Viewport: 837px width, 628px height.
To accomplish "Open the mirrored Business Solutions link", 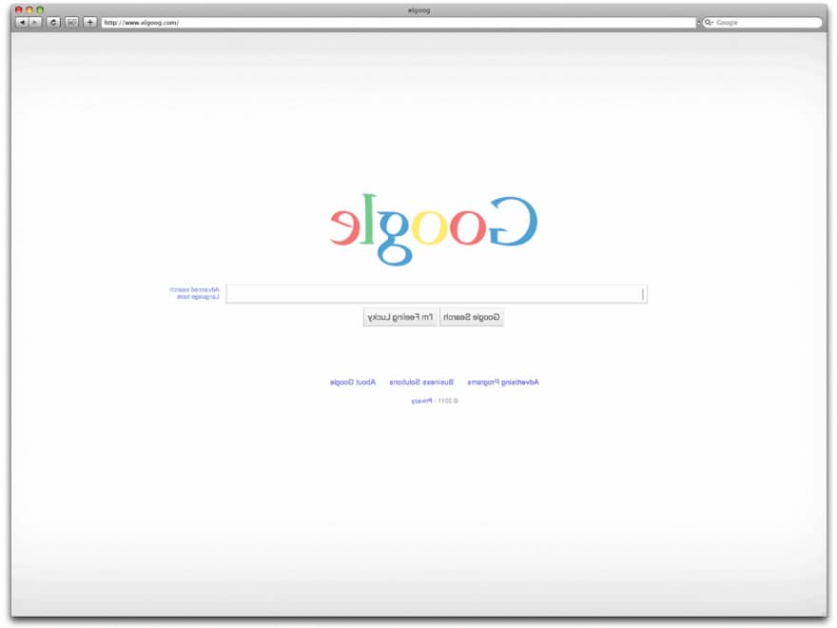I will click(421, 383).
